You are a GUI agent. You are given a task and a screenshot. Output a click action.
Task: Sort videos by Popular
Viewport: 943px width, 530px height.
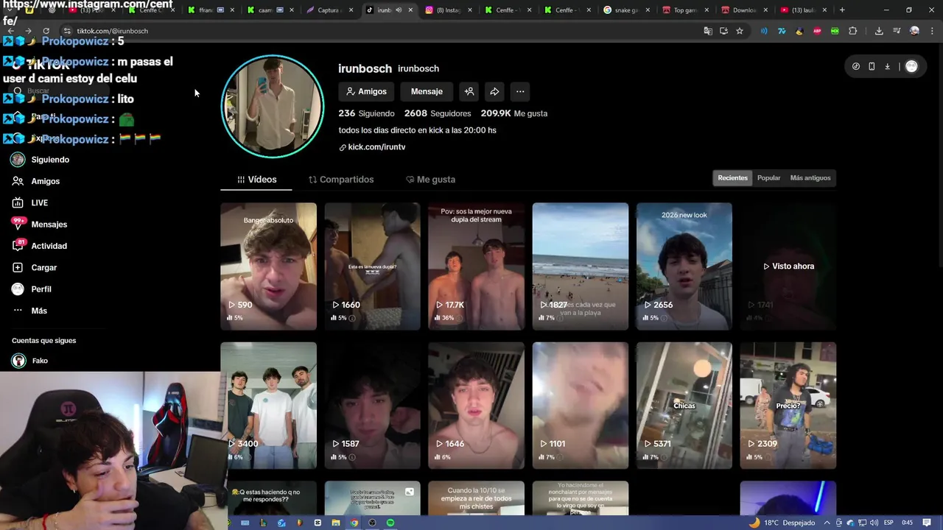coord(768,177)
